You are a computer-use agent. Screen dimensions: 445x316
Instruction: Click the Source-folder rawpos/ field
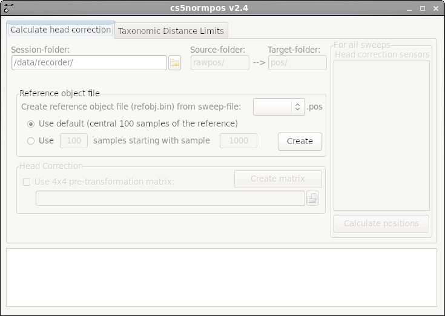(x=220, y=63)
